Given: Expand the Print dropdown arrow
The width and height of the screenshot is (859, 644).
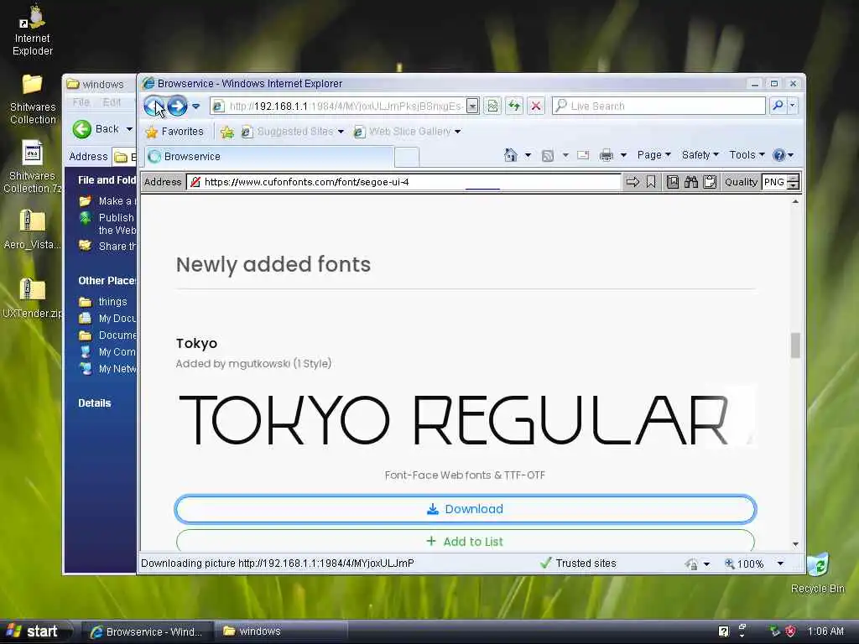Looking at the screenshot, I should click(x=623, y=155).
